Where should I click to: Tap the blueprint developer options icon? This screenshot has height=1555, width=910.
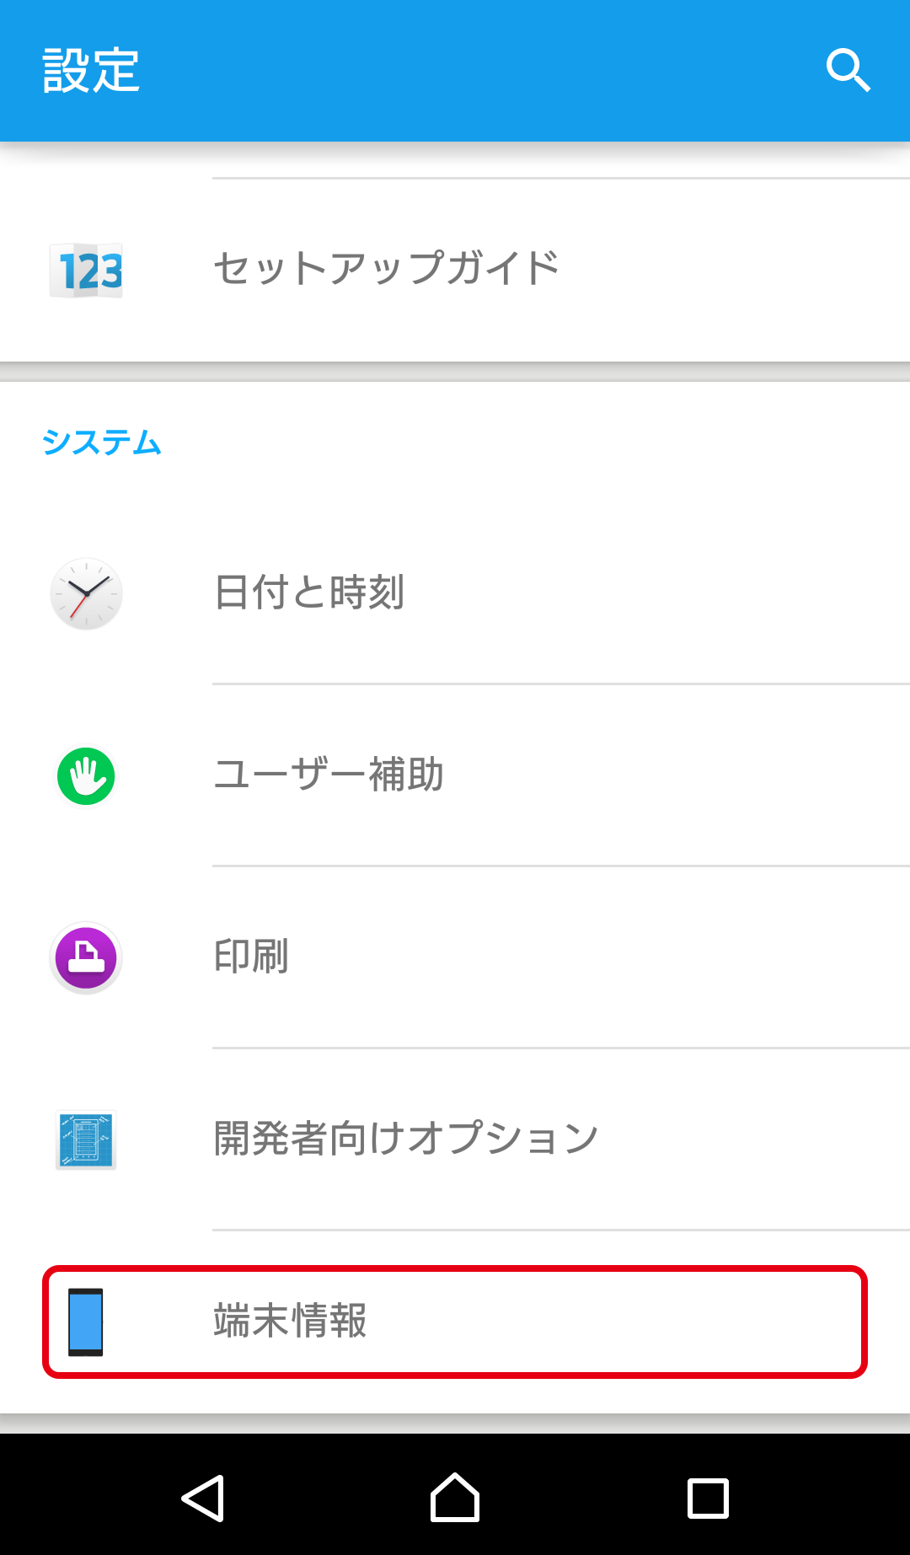click(86, 1139)
